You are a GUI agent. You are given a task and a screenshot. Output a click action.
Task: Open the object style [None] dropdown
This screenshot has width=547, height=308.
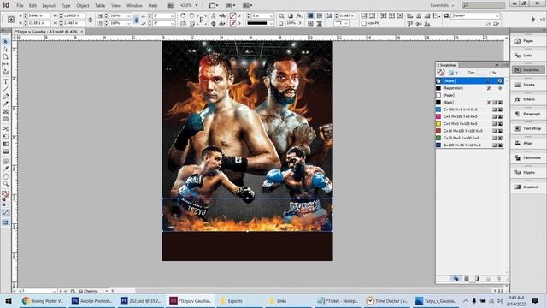(497, 15)
